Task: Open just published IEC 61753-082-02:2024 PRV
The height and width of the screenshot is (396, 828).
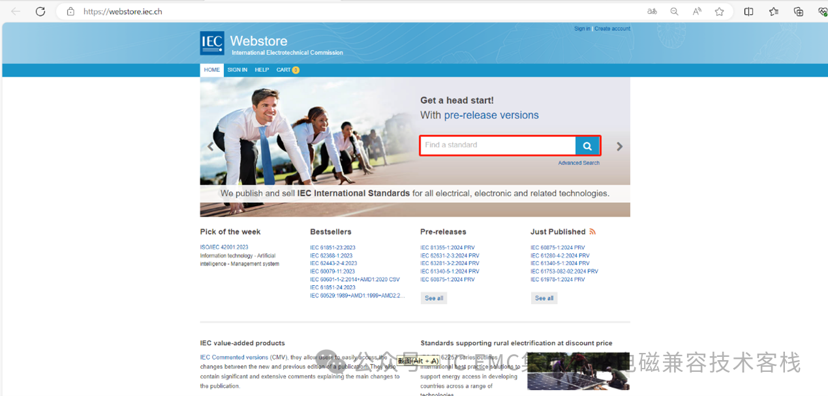Action: pos(564,271)
